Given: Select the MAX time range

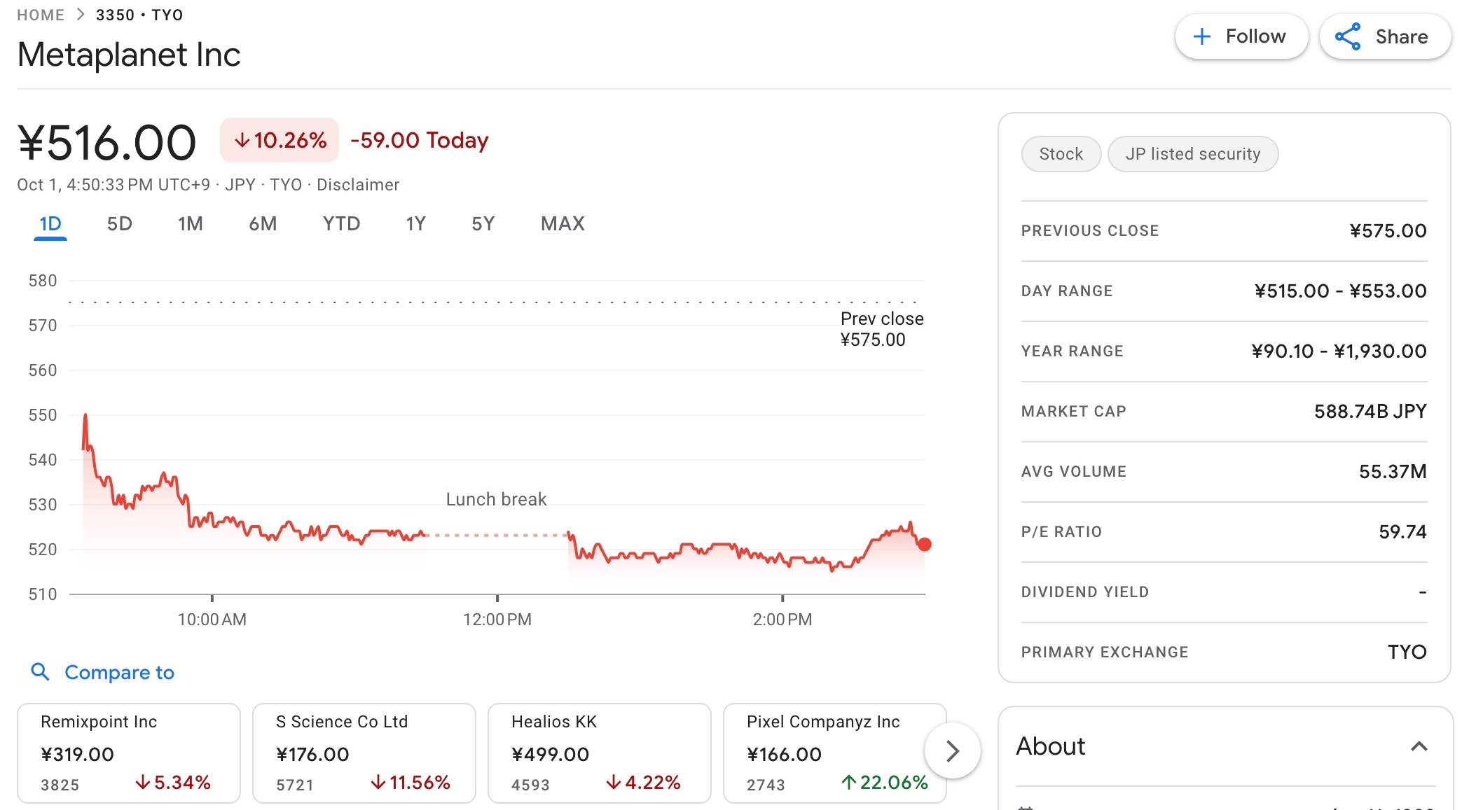Looking at the screenshot, I should (x=563, y=224).
